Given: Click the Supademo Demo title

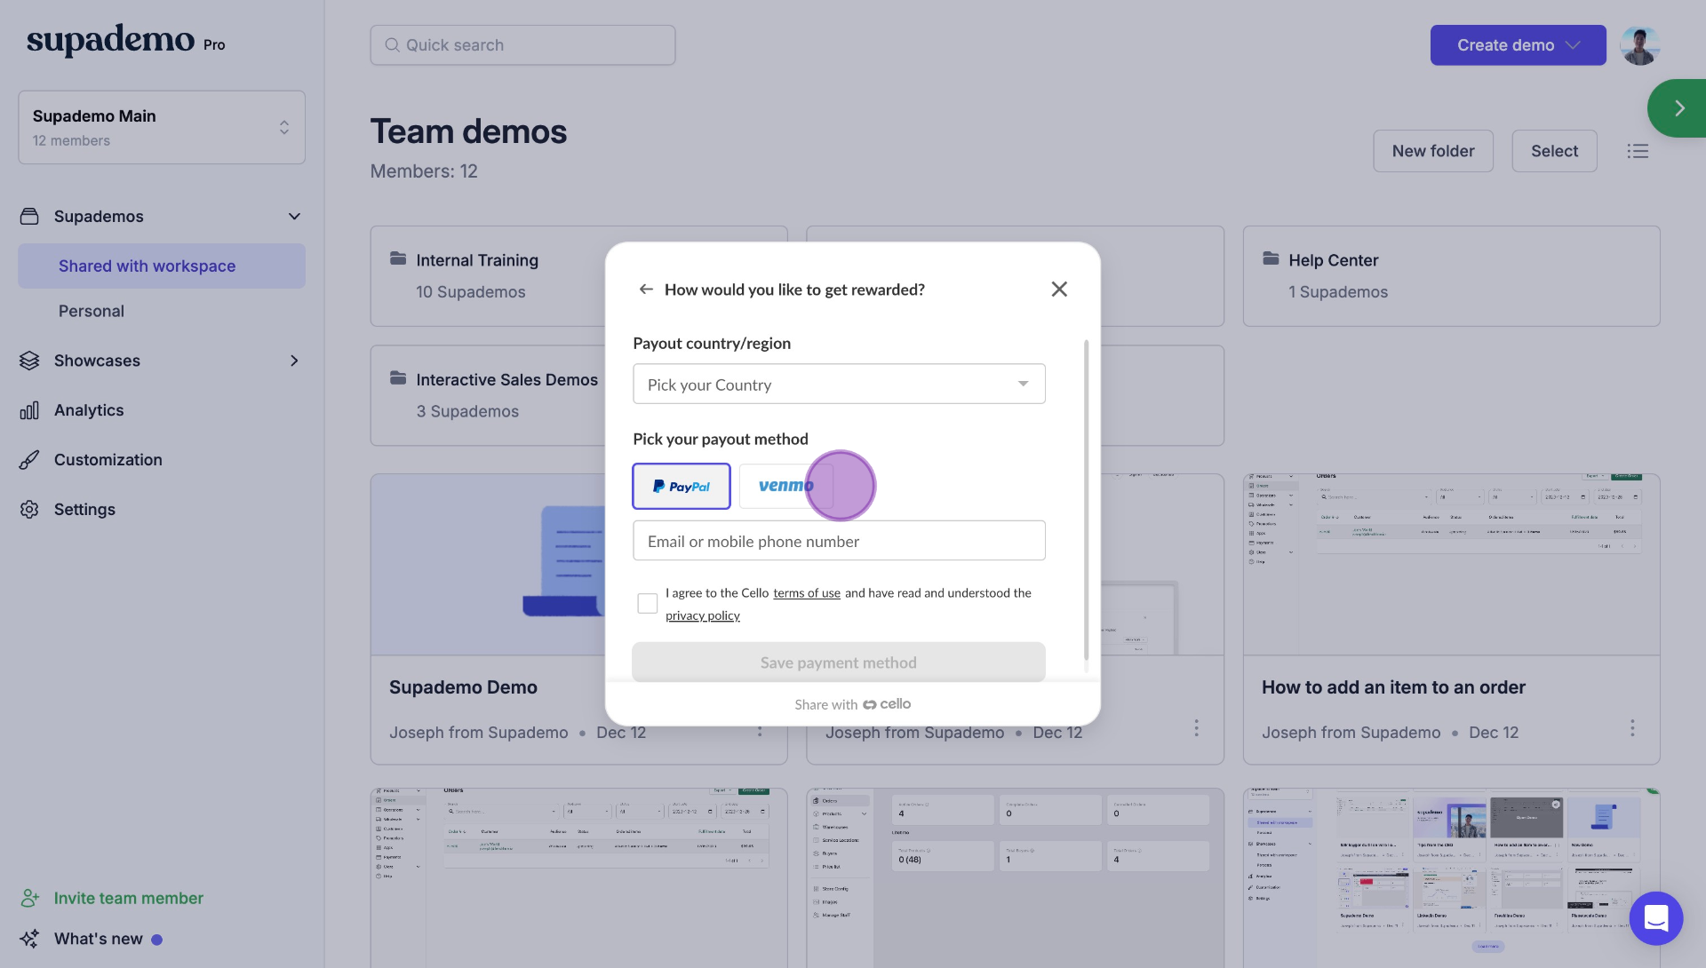Looking at the screenshot, I should pyautogui.click(x=463, y=687).
